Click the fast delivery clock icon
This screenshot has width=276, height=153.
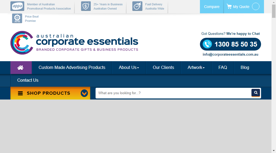pos(137,6)
